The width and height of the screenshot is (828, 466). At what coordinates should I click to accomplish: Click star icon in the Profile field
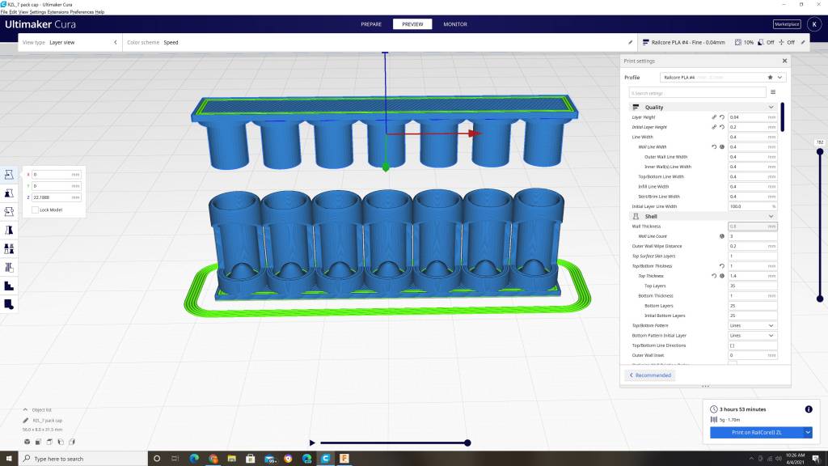770,77
